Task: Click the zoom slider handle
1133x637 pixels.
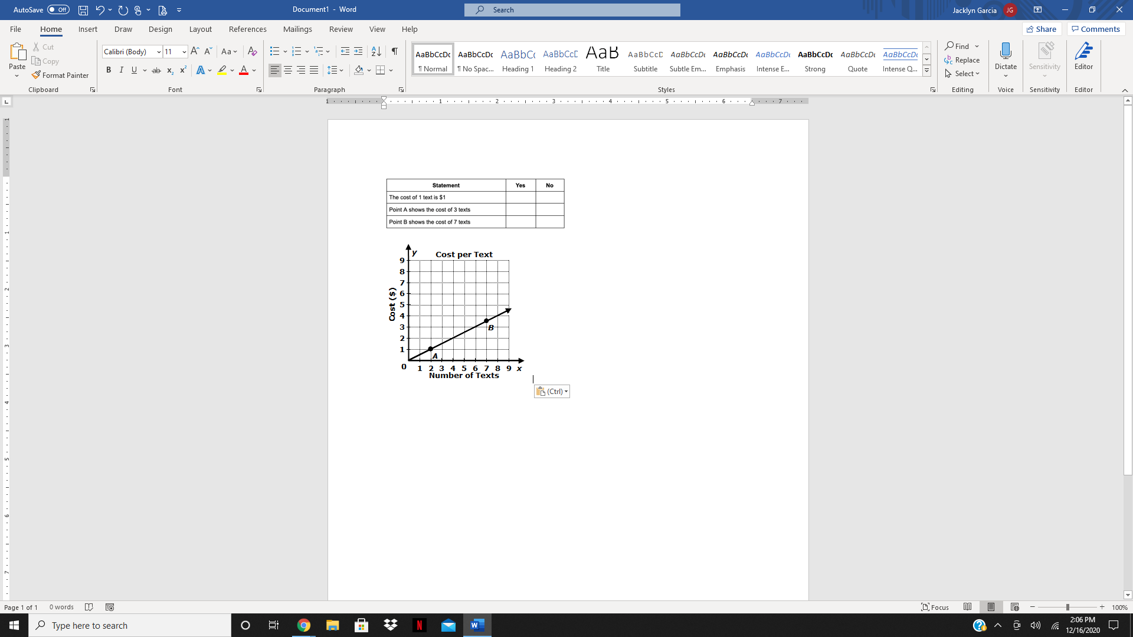Action: point(1067,607)
